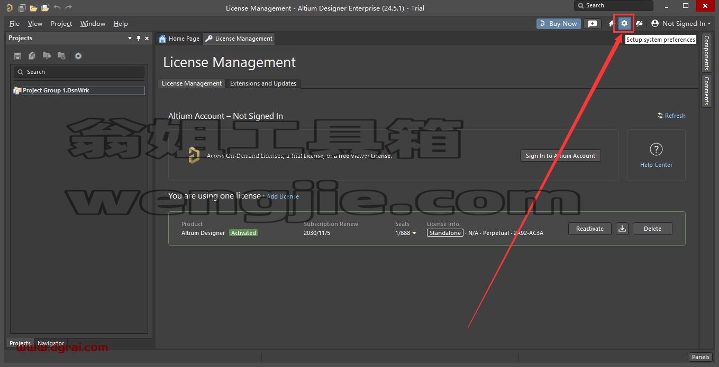Open the Setup system preferences gear
The image size is (719, 367).
click(624, 23)
